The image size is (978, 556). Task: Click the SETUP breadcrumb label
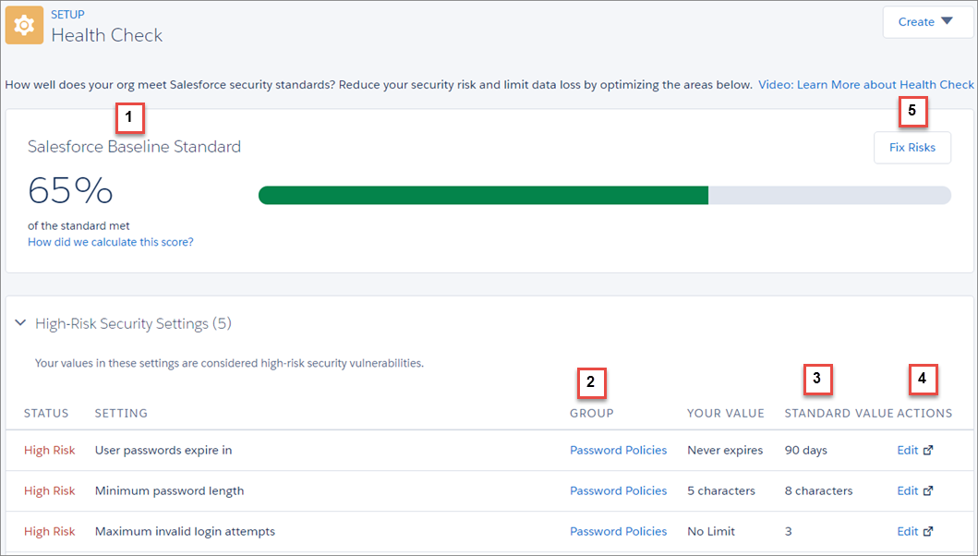pos(67,14)
